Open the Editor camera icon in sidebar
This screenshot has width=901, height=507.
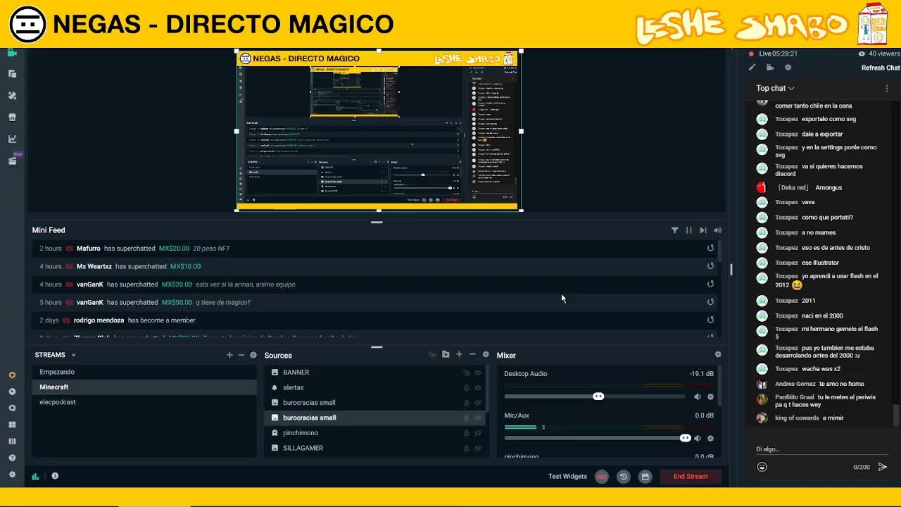tap(12, 53)
